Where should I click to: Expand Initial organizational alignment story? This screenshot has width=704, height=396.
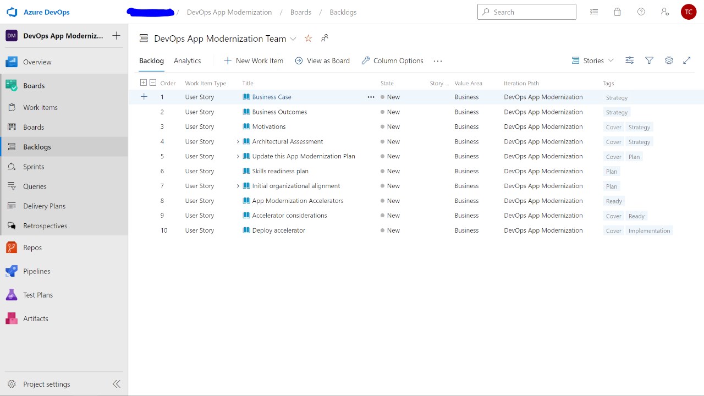pyautogui.click(x=238, y=186)
